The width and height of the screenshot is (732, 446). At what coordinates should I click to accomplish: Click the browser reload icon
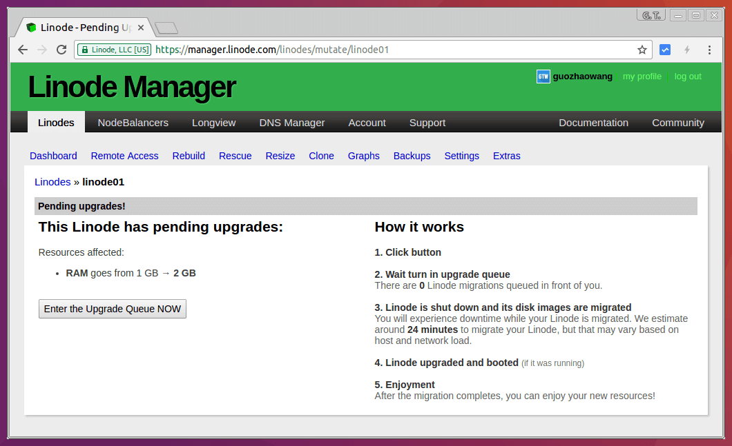61,50
